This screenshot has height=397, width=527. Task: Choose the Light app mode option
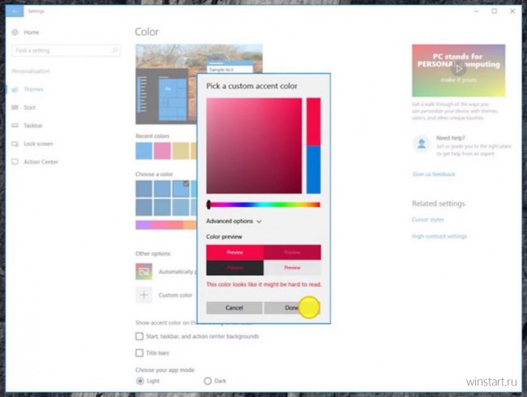139,381
